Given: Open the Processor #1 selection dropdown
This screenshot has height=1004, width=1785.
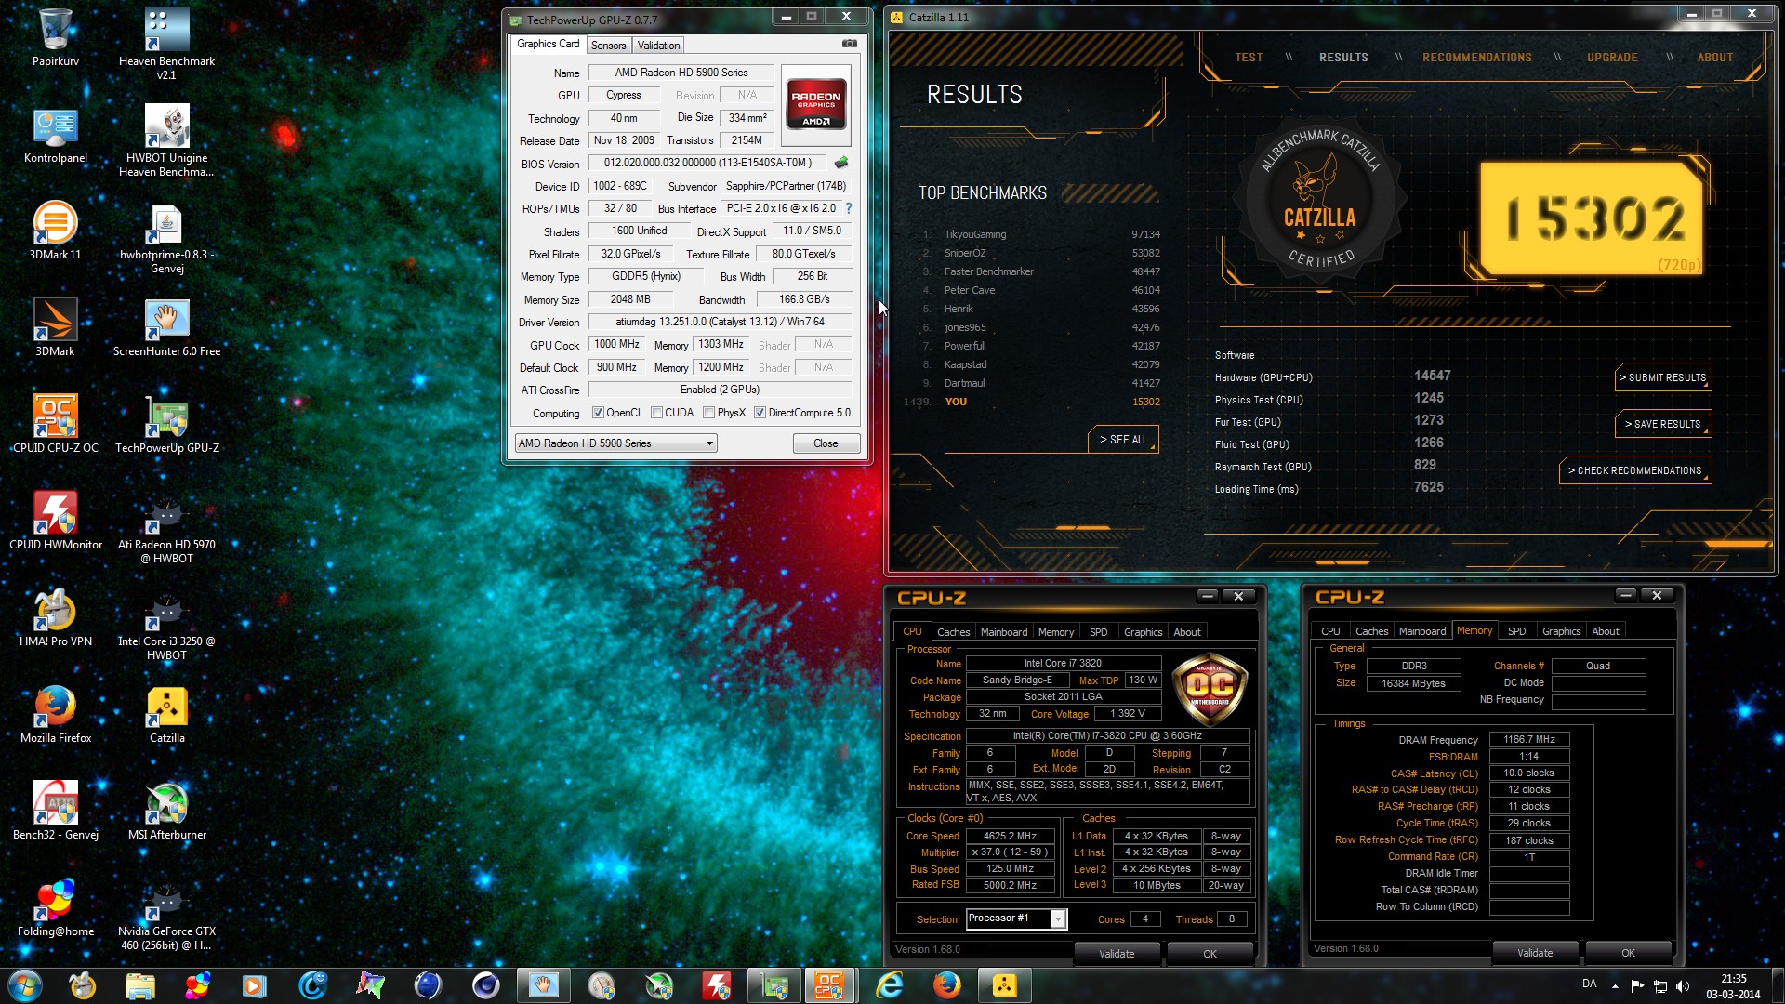Looking at the screenshot, I should pos(1015,918).
